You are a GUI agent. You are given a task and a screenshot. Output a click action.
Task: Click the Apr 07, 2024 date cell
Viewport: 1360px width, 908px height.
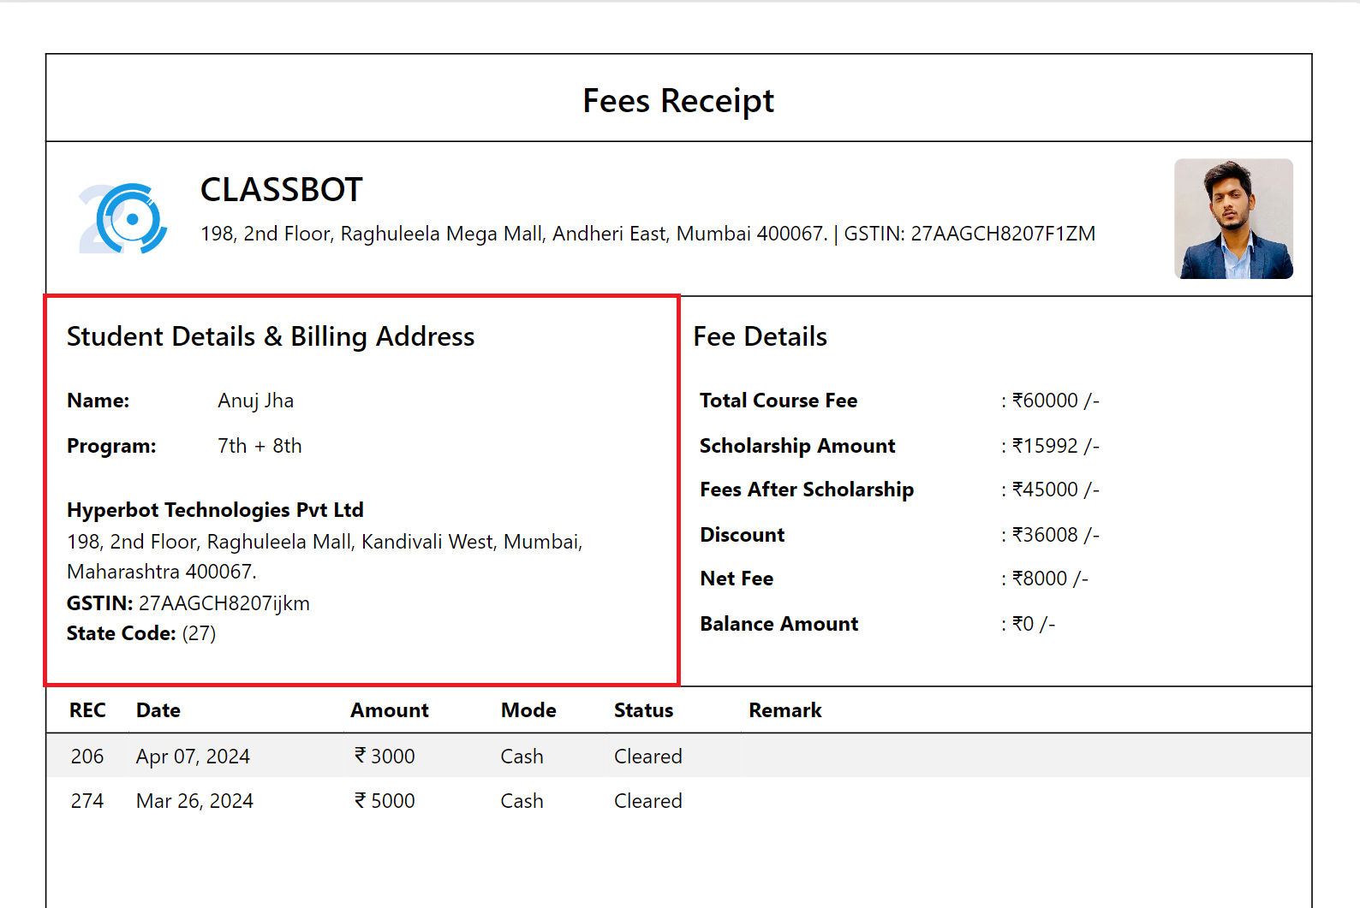point(193,757)
